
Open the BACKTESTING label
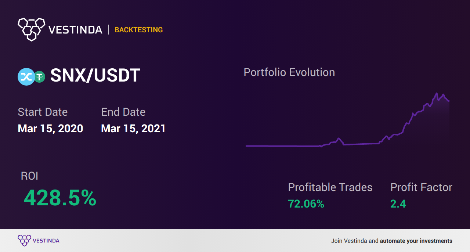click(138, 30)
